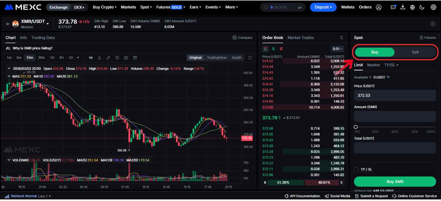Screen dimensions: 441x201
Task: Open the XMR/USDT pair selector dropdown
Action: click(x=48, y=24)
